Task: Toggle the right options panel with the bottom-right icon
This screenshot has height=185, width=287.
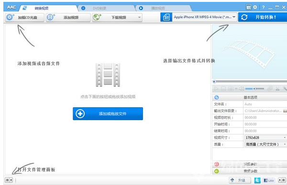Action: click(x=282, y=180)
